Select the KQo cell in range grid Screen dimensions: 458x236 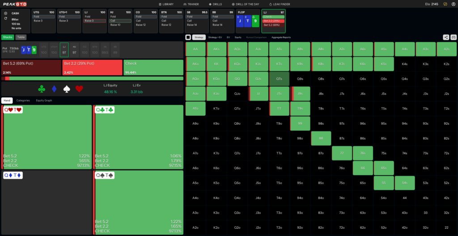click(216, 79)
